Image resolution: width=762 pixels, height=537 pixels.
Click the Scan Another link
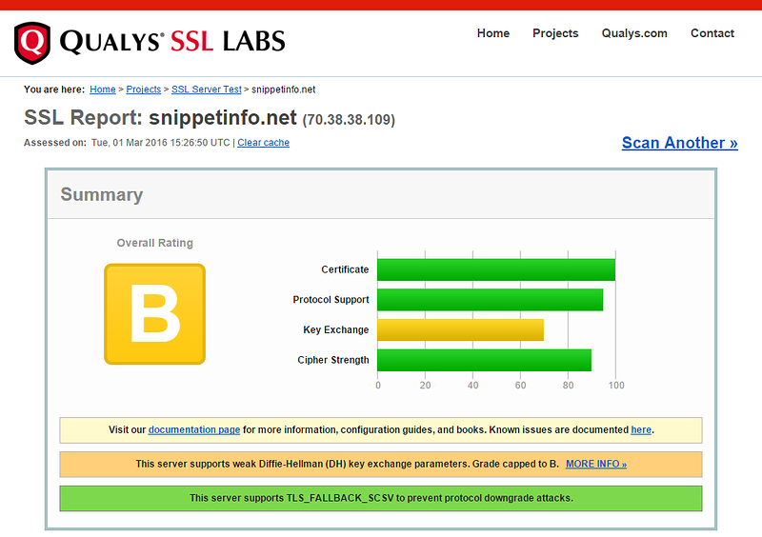point(680,143)
